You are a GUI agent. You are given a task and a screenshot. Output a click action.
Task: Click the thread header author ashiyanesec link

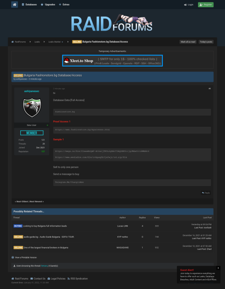[22, 79]
